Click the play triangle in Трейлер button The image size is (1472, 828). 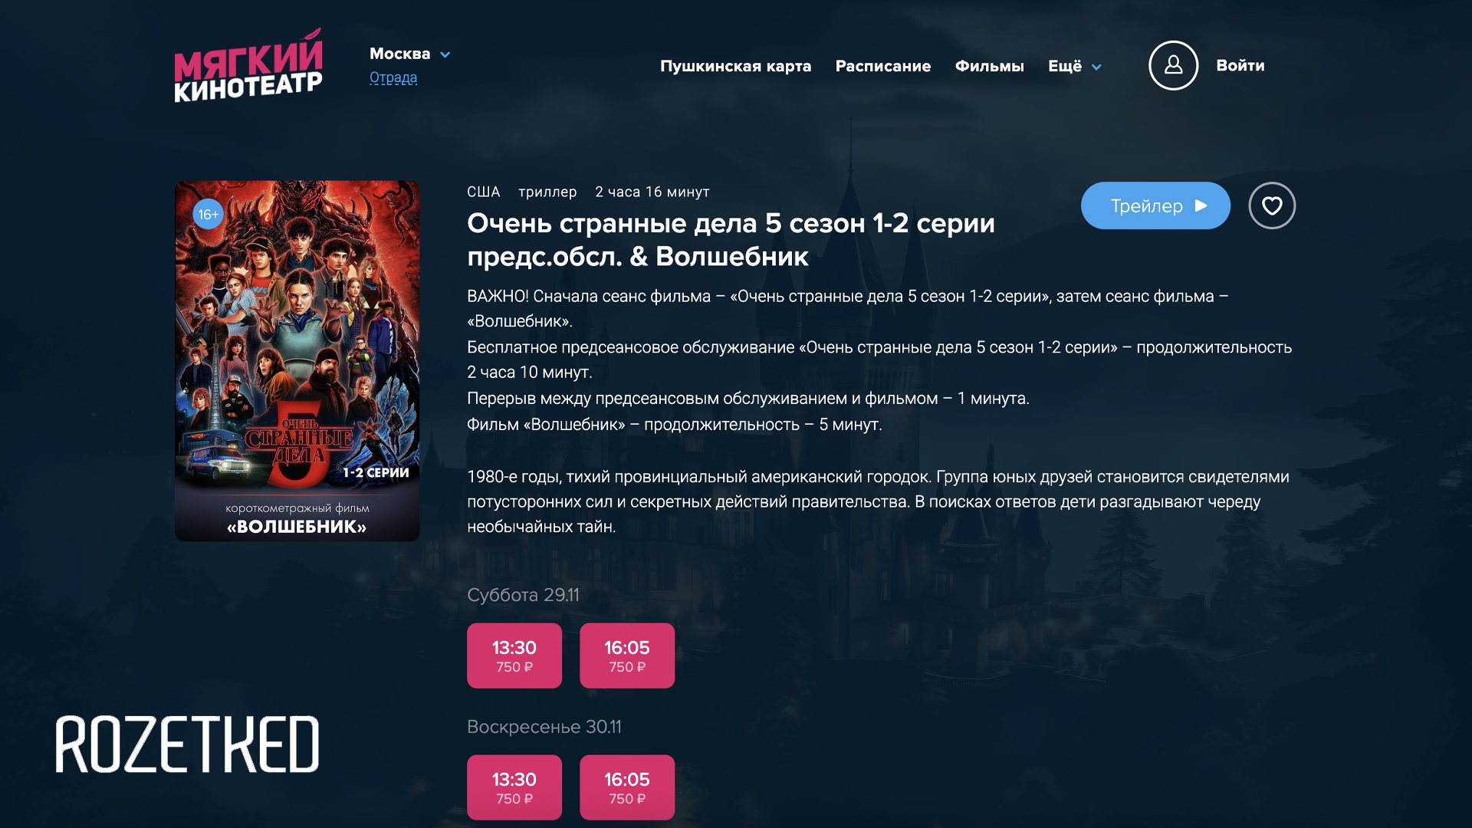pos(1201,205)
